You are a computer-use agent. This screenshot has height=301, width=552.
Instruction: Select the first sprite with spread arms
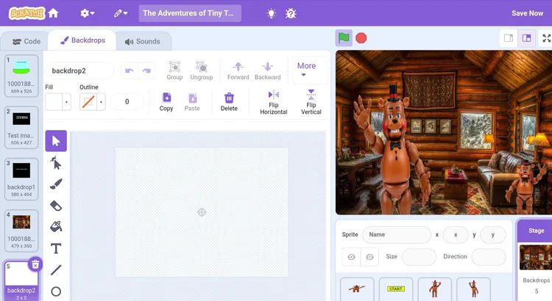pyautogui.click(x=357, y=289)
